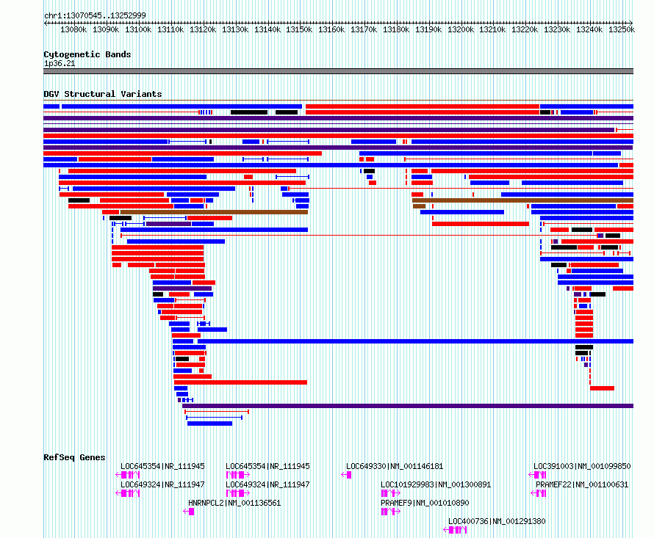The image size is (654, 538).
Task: Click the magenta LOC400736 gene glyph
Action: [455, 530]
